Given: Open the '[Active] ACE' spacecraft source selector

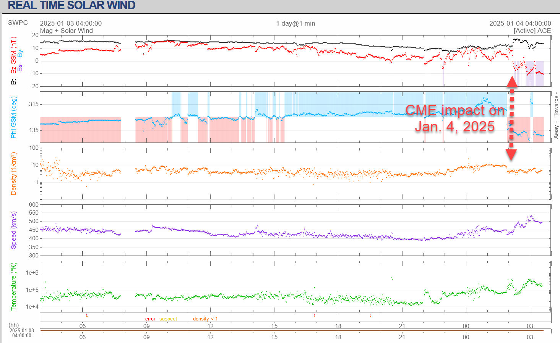Looking at the screenshot, I should coord(532,31).
